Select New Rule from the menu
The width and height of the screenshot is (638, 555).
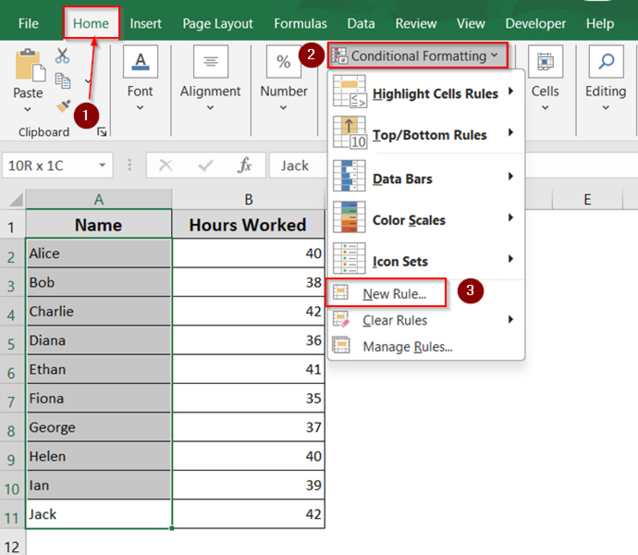[x=394, y=293]
